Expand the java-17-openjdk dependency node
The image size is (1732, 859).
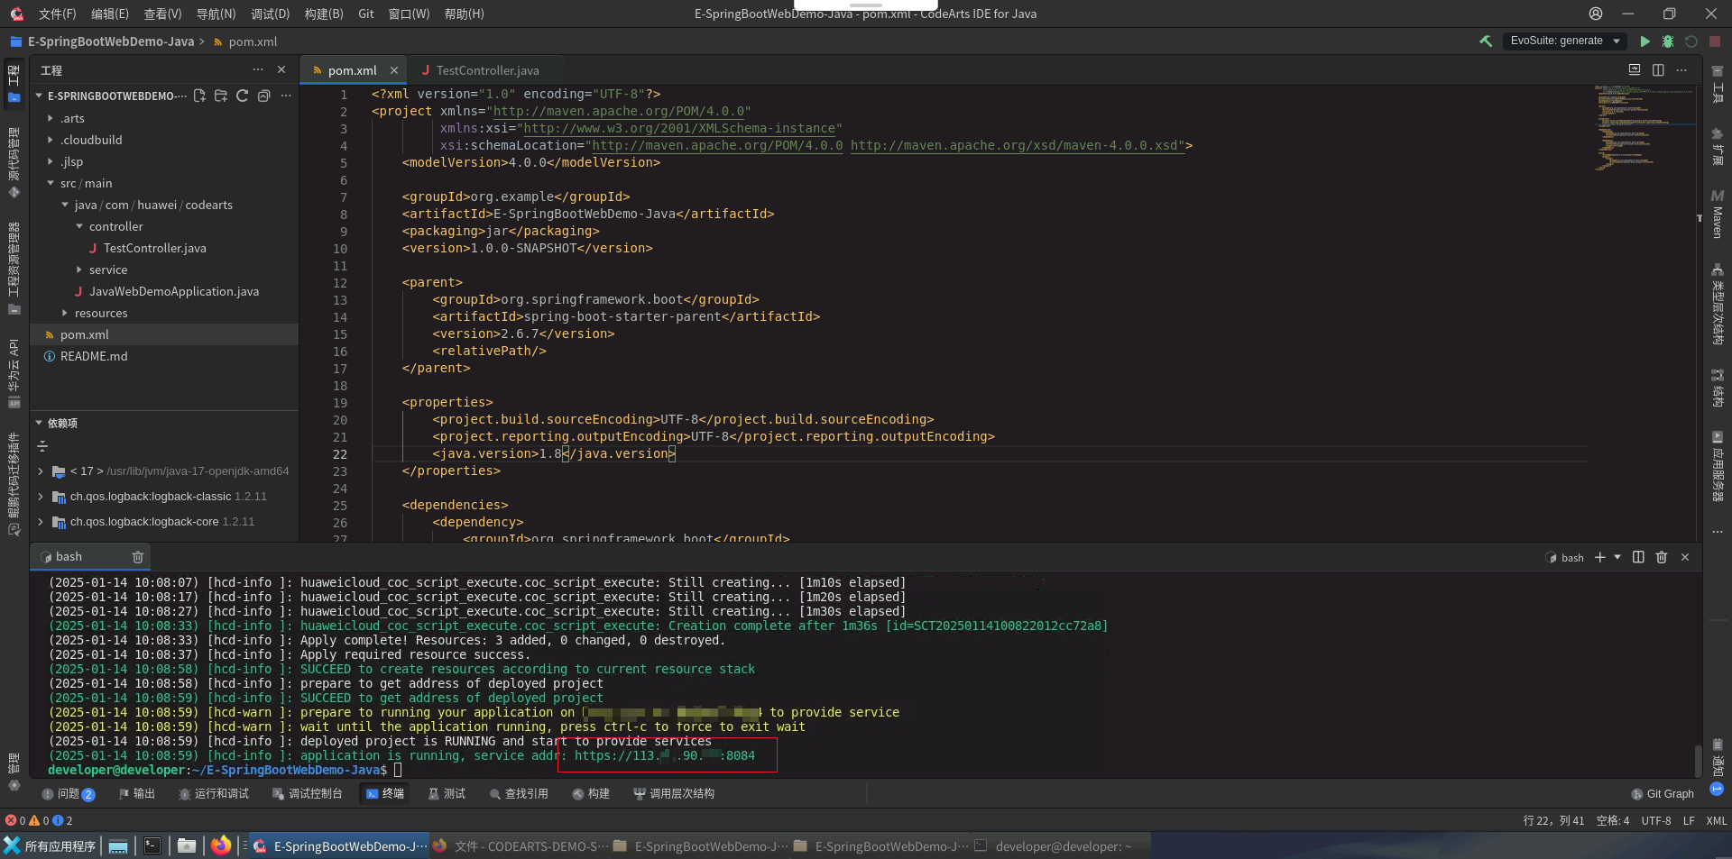pyautogui.click(x=41, y=471)
